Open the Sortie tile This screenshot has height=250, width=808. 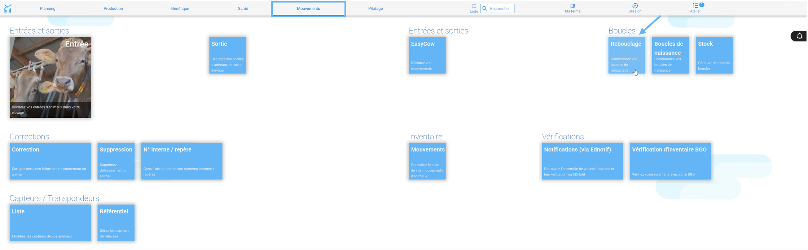(228, 55)
